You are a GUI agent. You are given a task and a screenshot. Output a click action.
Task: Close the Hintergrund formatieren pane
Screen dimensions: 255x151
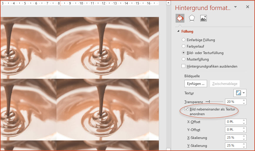[x=248, y=7]
